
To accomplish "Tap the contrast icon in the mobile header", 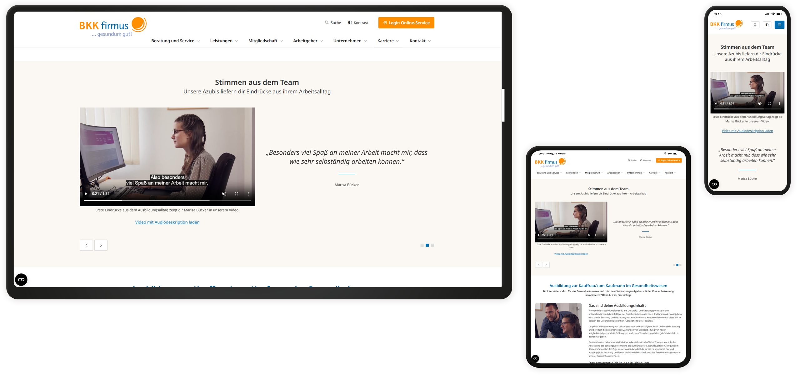I will click(767, 25).
